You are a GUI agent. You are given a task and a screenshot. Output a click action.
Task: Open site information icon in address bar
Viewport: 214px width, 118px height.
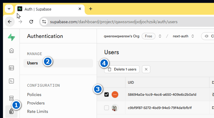[x=44, y=22]
